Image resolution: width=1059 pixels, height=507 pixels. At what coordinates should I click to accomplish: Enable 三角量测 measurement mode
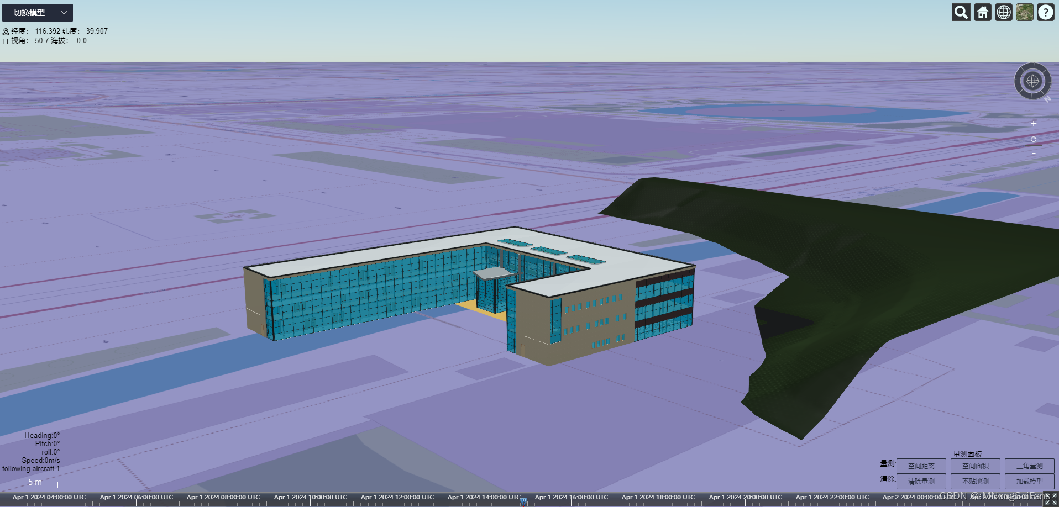(x=1029, y=466)
